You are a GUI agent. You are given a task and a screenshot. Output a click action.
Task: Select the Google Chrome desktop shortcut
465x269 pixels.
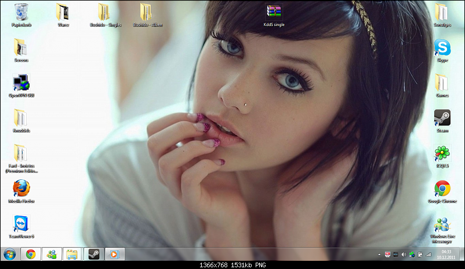click(442, 189)
